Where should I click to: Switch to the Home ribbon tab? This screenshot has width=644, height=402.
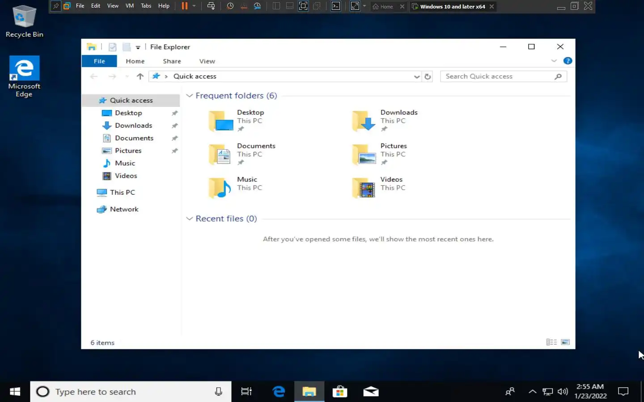[x=135, y=61]
